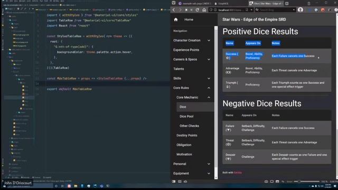This screenshot has width=338, height=190.
Task: Click the browser rewind button
Action: click(186, 10)
